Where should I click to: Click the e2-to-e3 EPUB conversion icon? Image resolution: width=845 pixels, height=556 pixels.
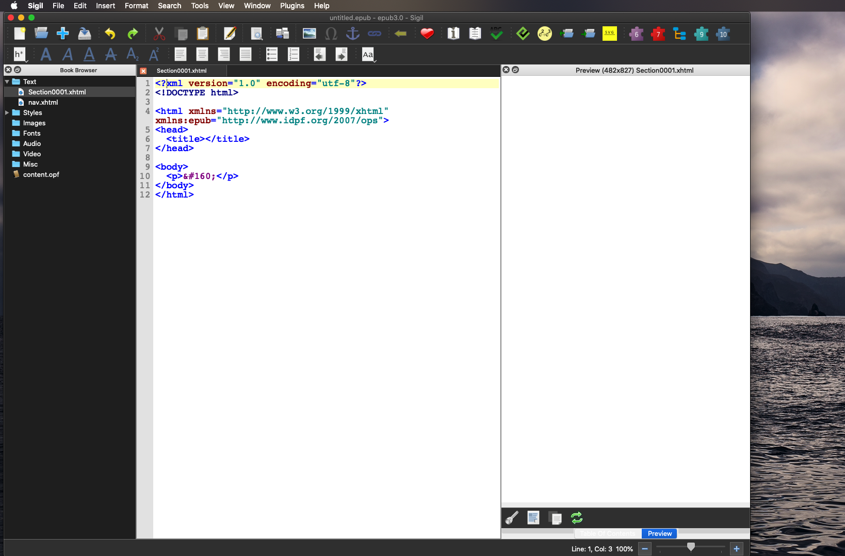click(x=544, y=34)
